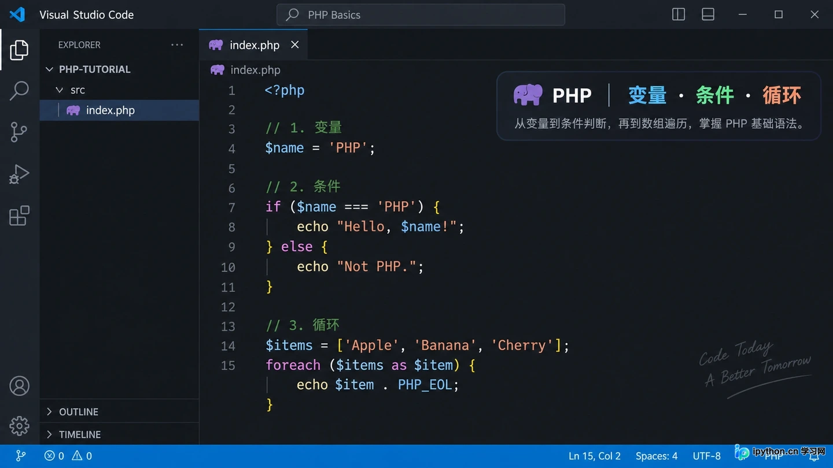Click PHP_EOL constant in the editor
The width and height of the screenshot is (833, 468).
click(425, 385)
